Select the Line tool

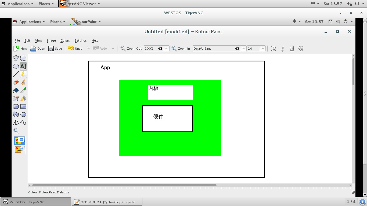16,74
